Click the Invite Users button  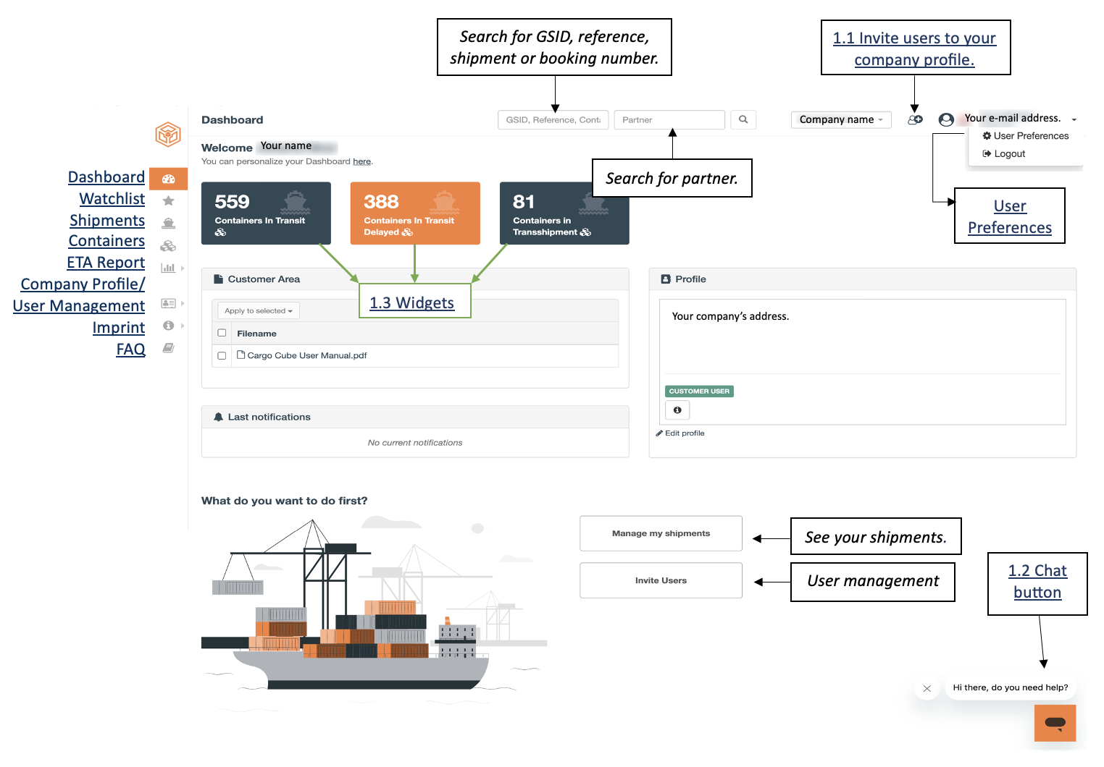(x=661, y=580)
